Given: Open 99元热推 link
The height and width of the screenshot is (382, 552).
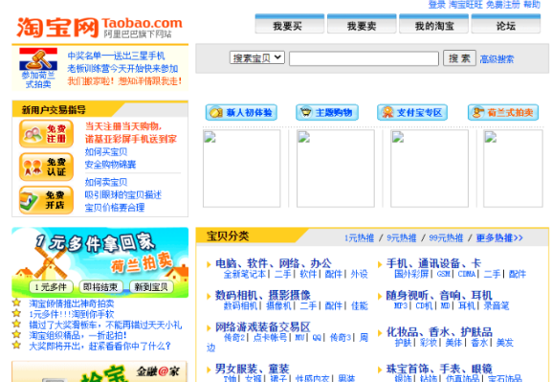Looking at the screenshot, I should tap(446, 238).
